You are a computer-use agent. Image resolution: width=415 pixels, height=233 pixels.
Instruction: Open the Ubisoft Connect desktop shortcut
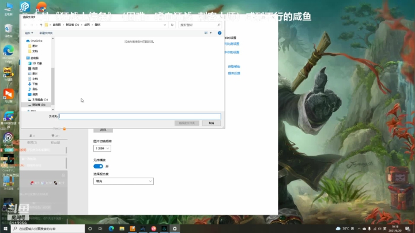[8, 140]
